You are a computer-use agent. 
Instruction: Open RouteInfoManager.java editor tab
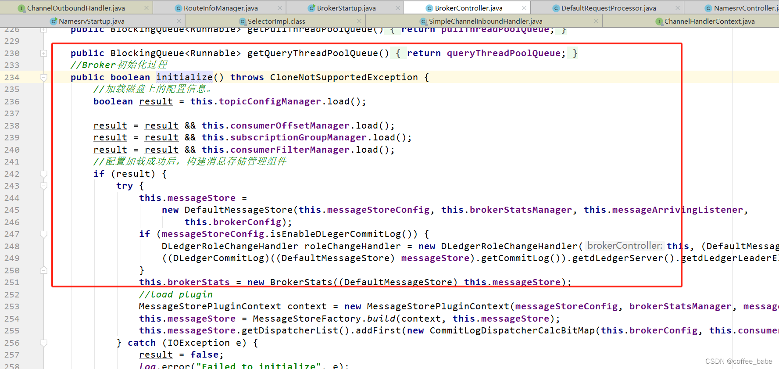(221, 8)
